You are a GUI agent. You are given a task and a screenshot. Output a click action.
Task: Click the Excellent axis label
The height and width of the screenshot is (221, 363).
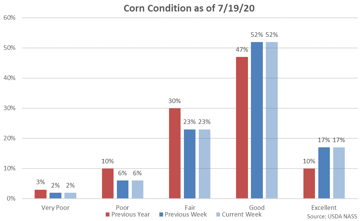tap(324, 208)
